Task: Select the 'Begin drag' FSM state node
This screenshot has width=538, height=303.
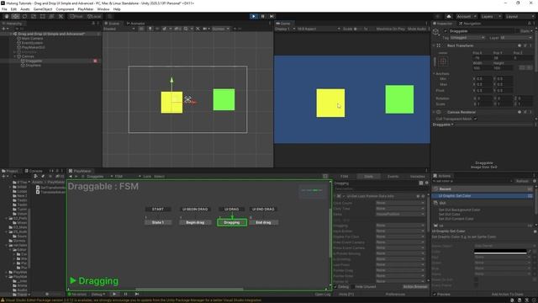Action: [x=195, y=222]
